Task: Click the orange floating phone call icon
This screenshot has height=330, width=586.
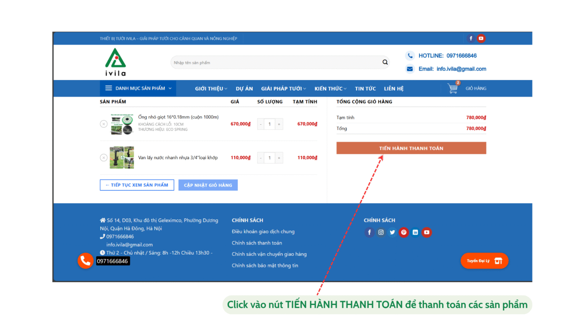Action: [85, 261]
